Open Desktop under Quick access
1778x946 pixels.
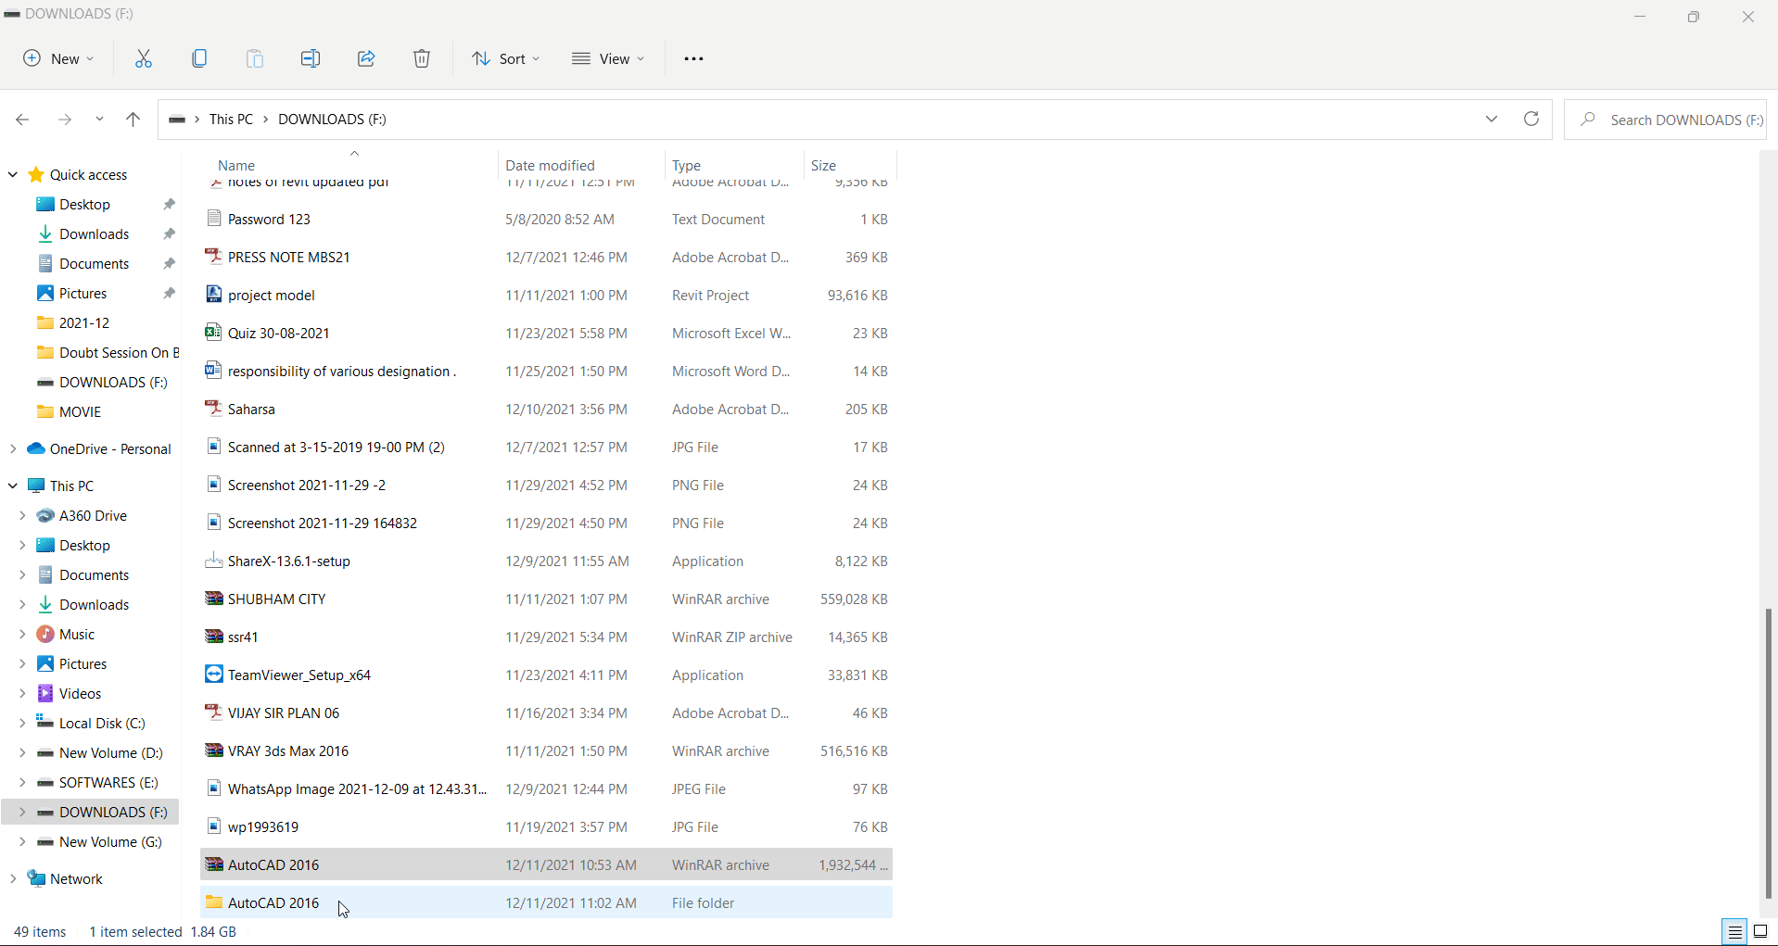point(84,204)
